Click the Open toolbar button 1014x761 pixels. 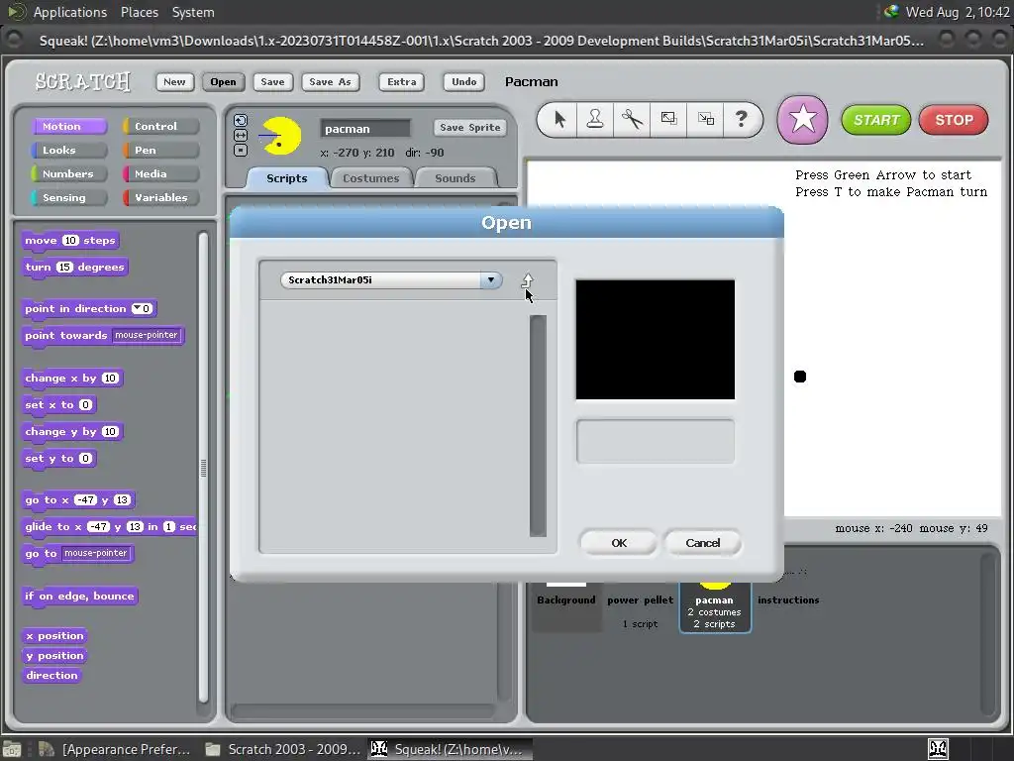(223, 81)
